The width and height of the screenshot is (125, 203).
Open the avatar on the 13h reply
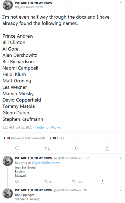tap(8, 161)
